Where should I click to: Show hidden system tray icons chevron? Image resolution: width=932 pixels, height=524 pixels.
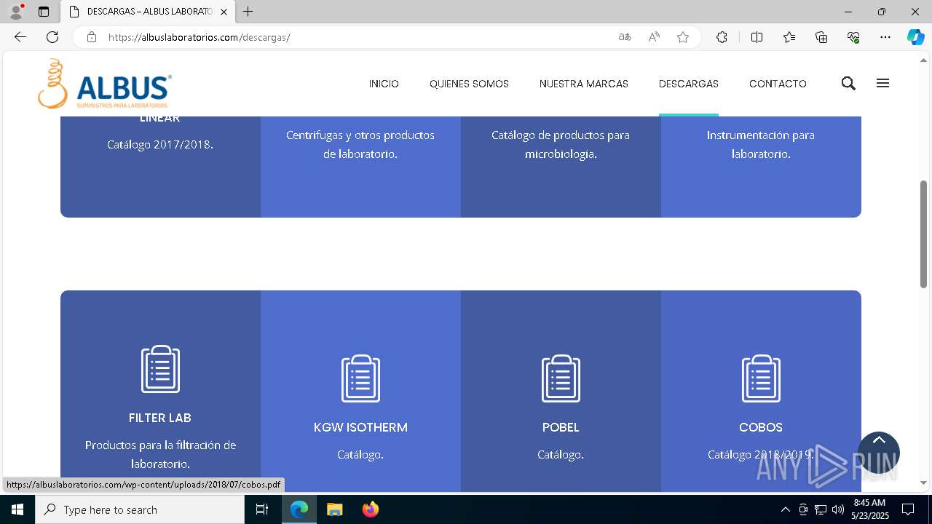pyautogui.click(x=785, y=509)
